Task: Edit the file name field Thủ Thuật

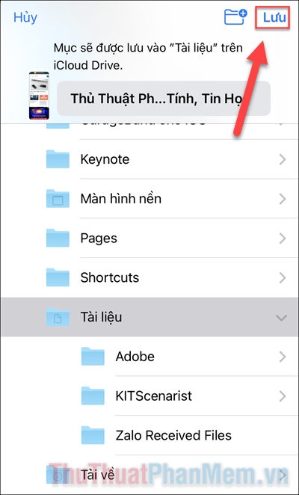Action: [164, 99]
